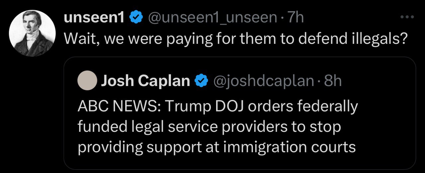Open the 7h timestamp link

tap(296, 17)
